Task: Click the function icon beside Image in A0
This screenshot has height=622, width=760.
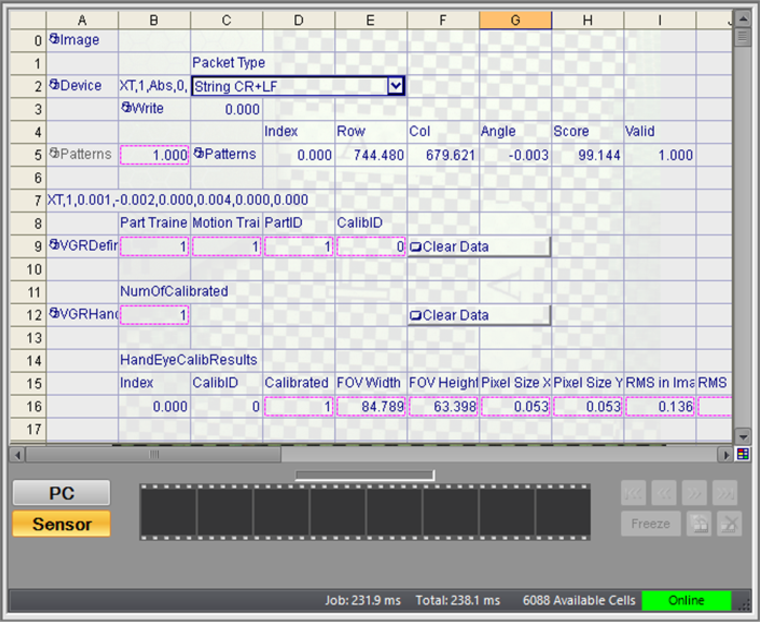Action: point(54,38)
